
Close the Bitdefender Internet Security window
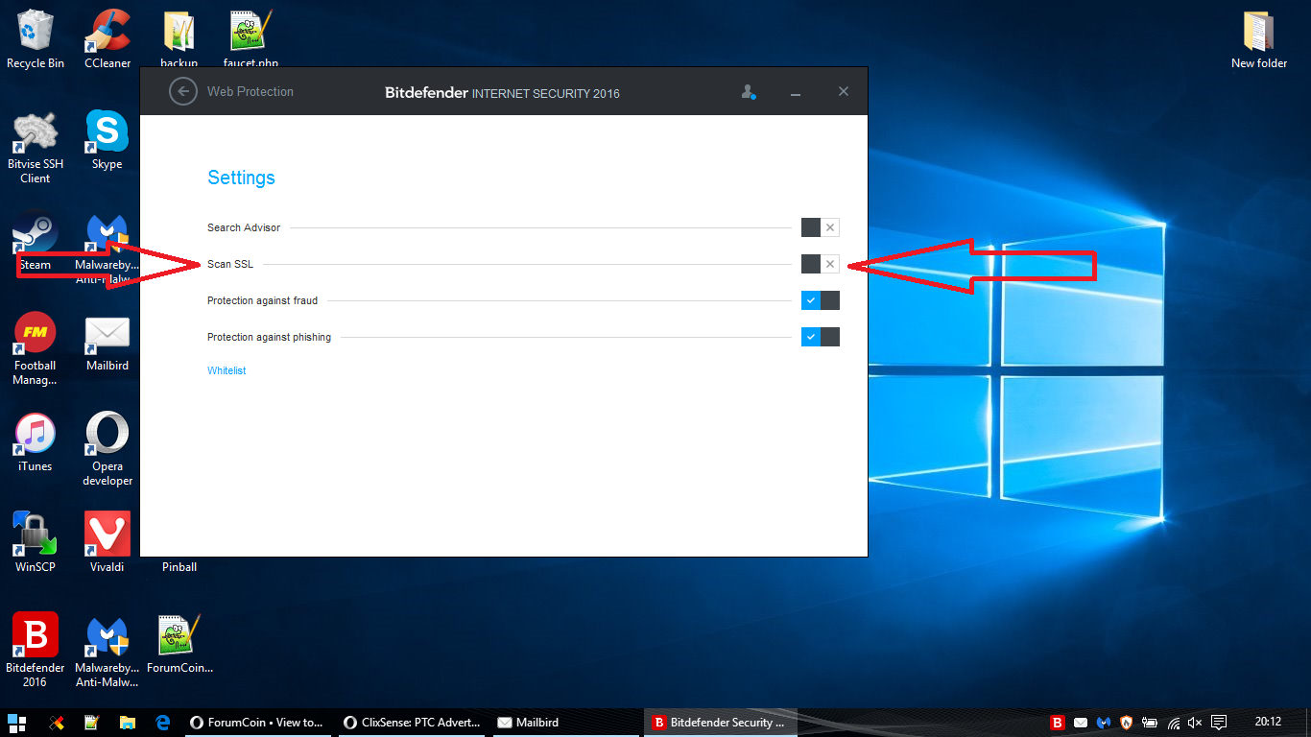coord(844,91)
